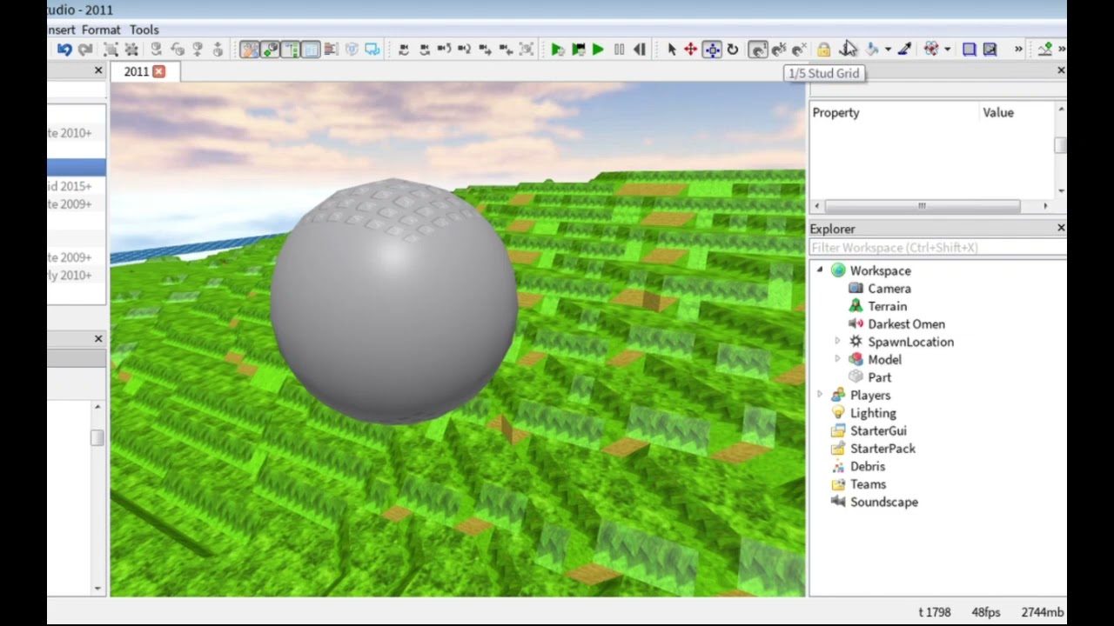Click the terrain tool with green marker
The width and height of the screenshot is (1114, 626).
[x=1045, y=50]
